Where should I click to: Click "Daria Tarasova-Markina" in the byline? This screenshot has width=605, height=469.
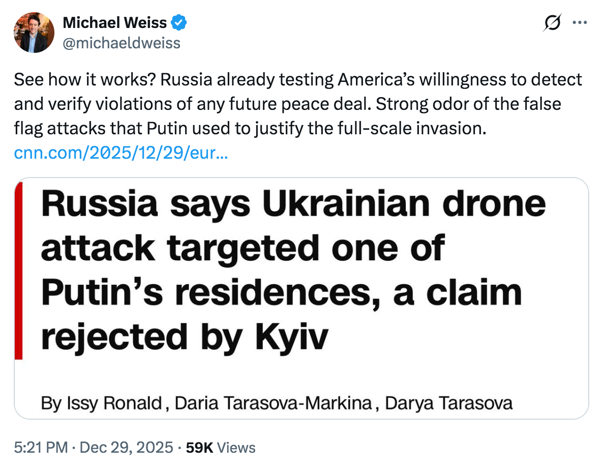[274, 403]
